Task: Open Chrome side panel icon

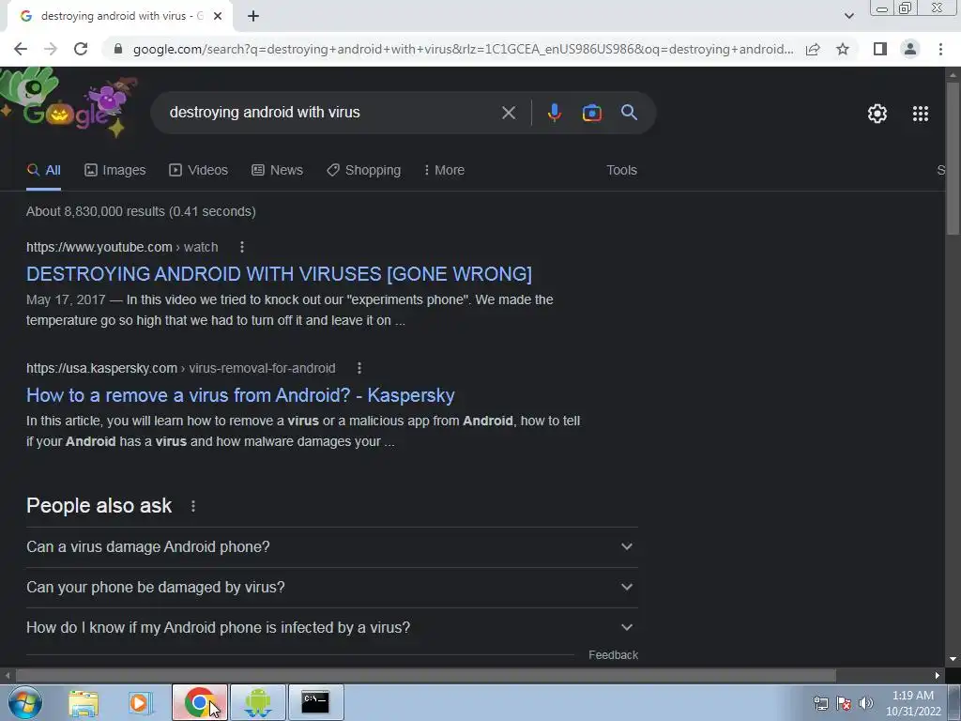Action: [880, 49]
